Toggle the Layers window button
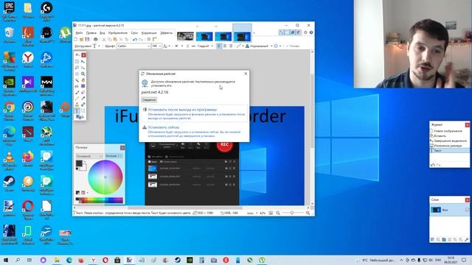 click(x=293, y=32)
